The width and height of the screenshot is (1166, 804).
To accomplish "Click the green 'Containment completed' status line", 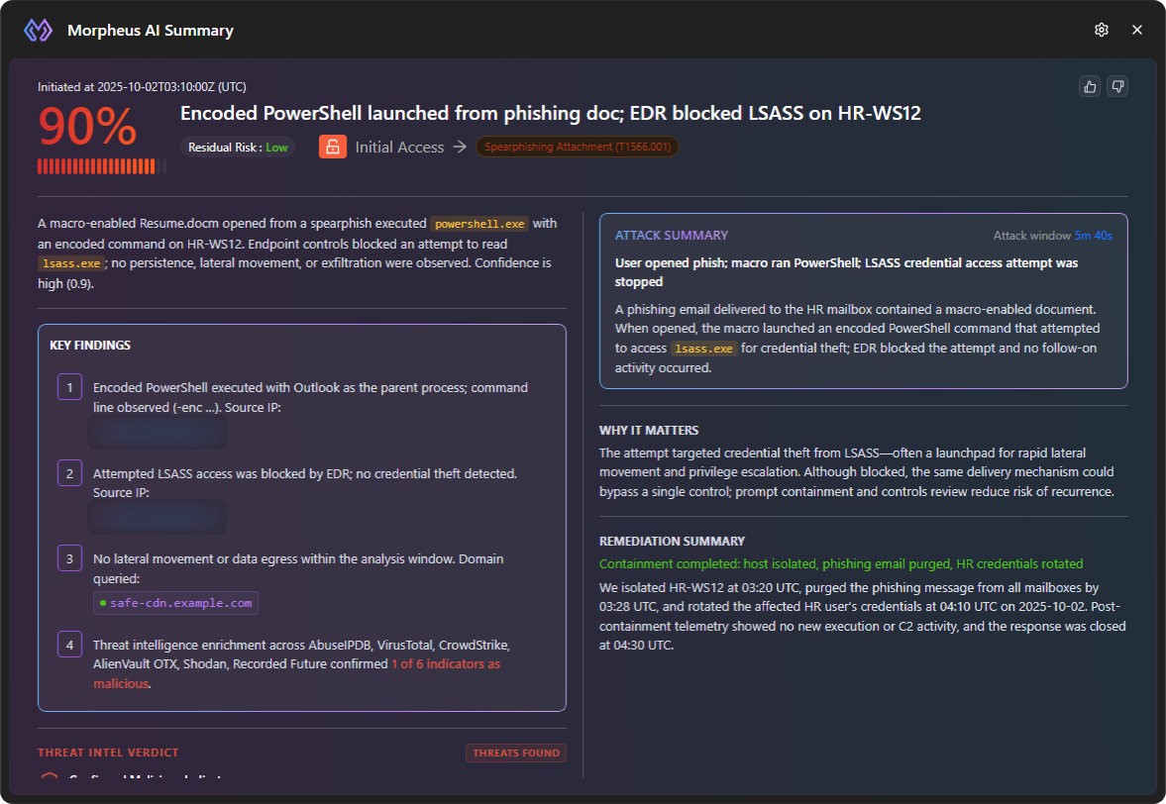I will click(x=841, y=564).
